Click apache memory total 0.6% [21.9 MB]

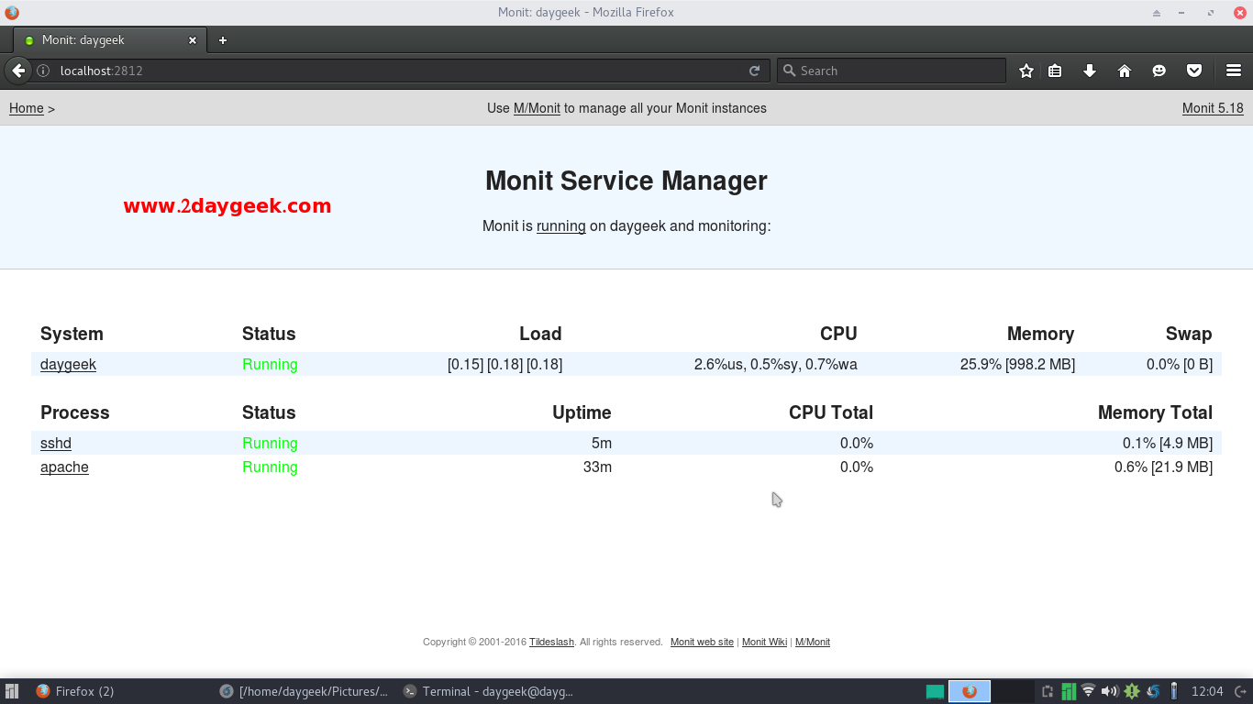coord(1163,467)
